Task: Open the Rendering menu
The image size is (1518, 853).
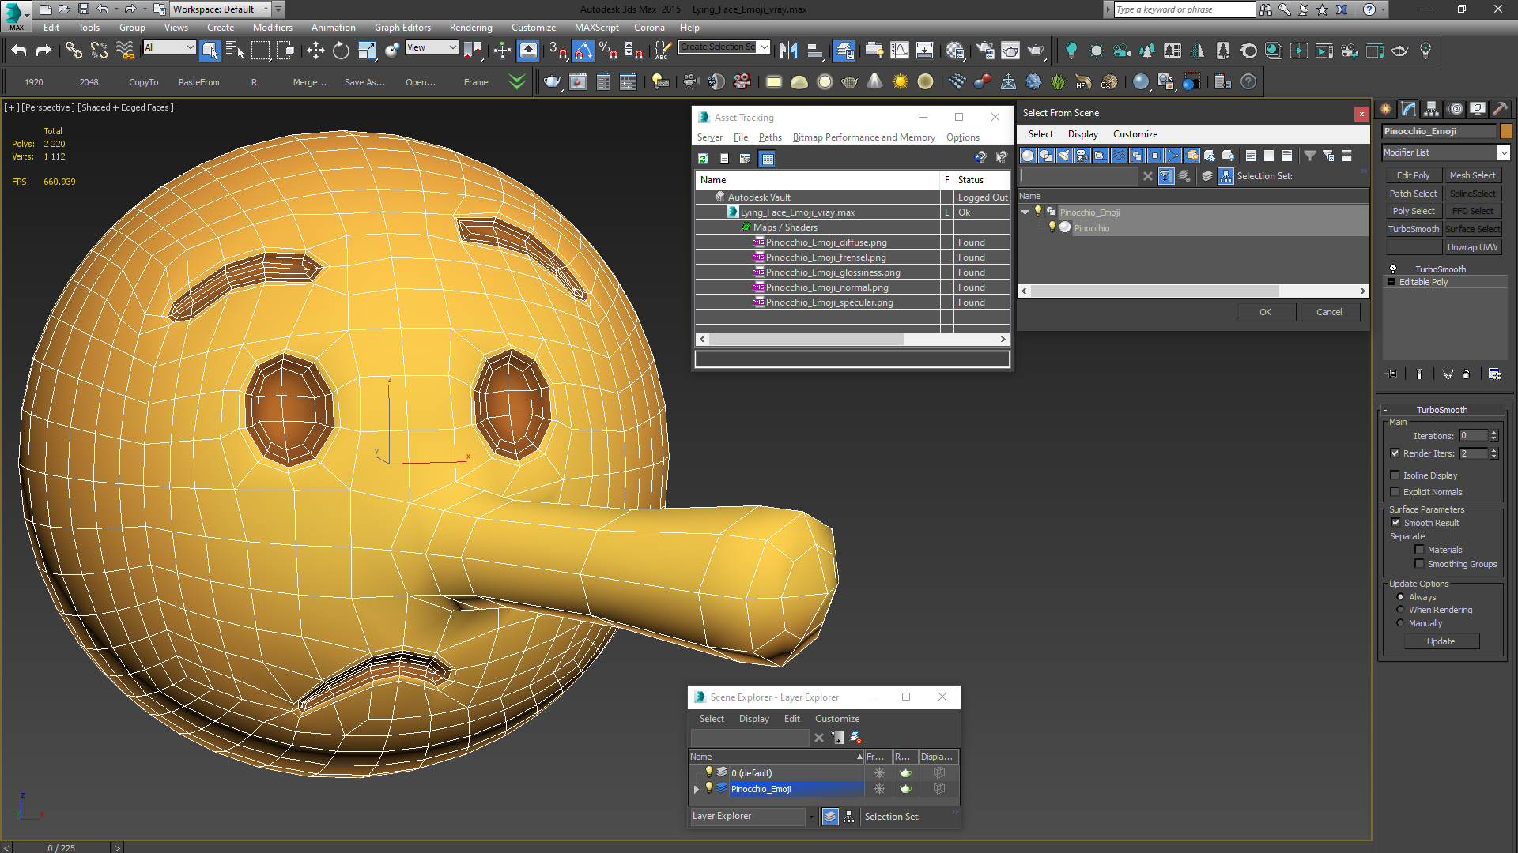Action: [470, 28]
